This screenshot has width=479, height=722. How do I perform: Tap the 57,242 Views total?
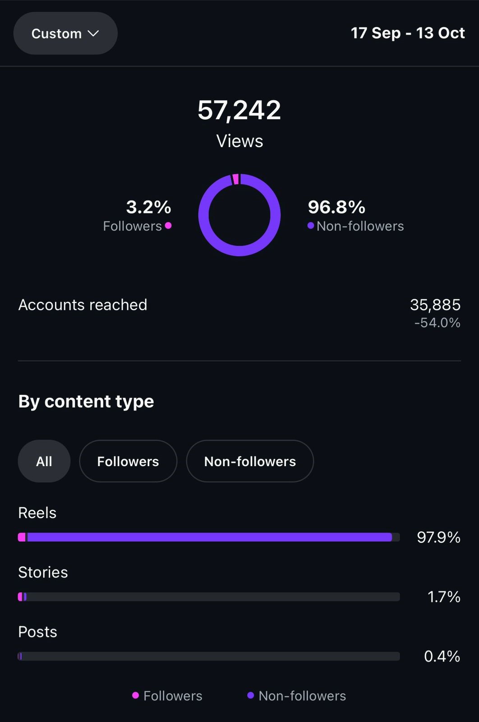coord(239,110)
